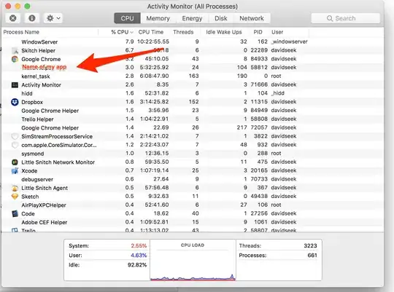The width and height of the screenshot is (394, 292).
Task: Click the SimStreamProcessorService shield icon
Action: pos(15,136)
